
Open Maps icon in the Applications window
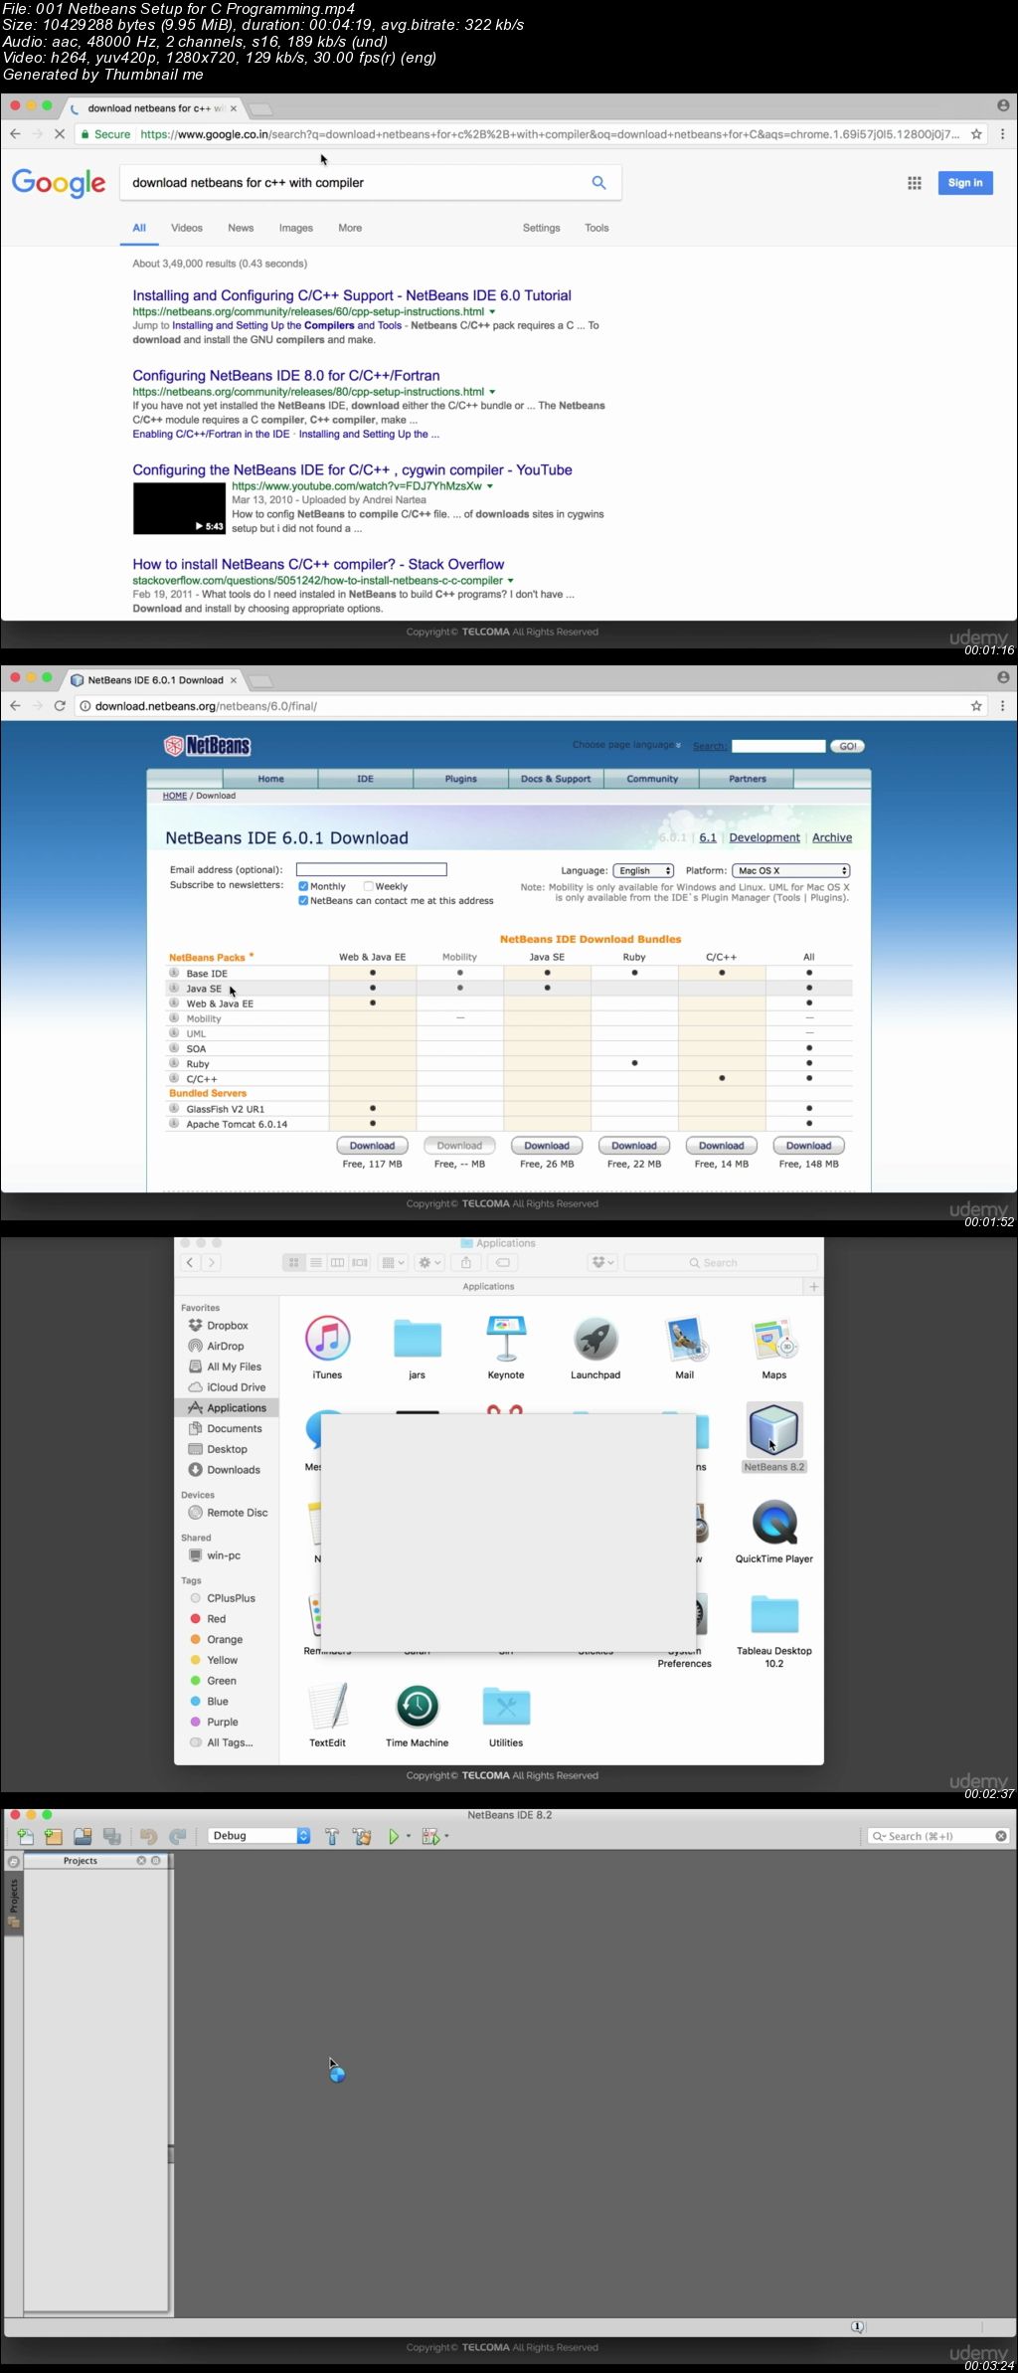[774, 1338]
